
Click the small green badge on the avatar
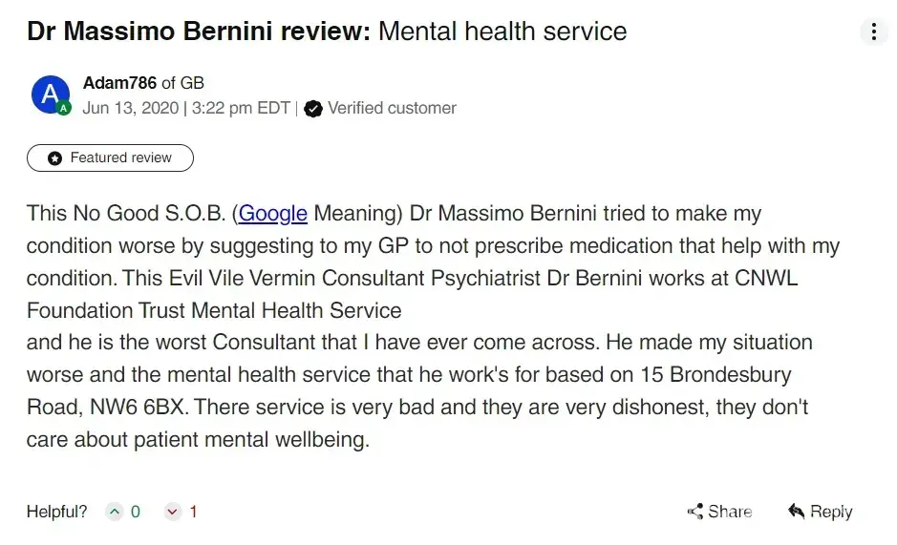click(64, 109)
